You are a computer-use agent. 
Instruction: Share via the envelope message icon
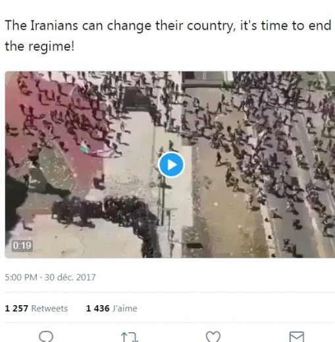tap(297, 337)
